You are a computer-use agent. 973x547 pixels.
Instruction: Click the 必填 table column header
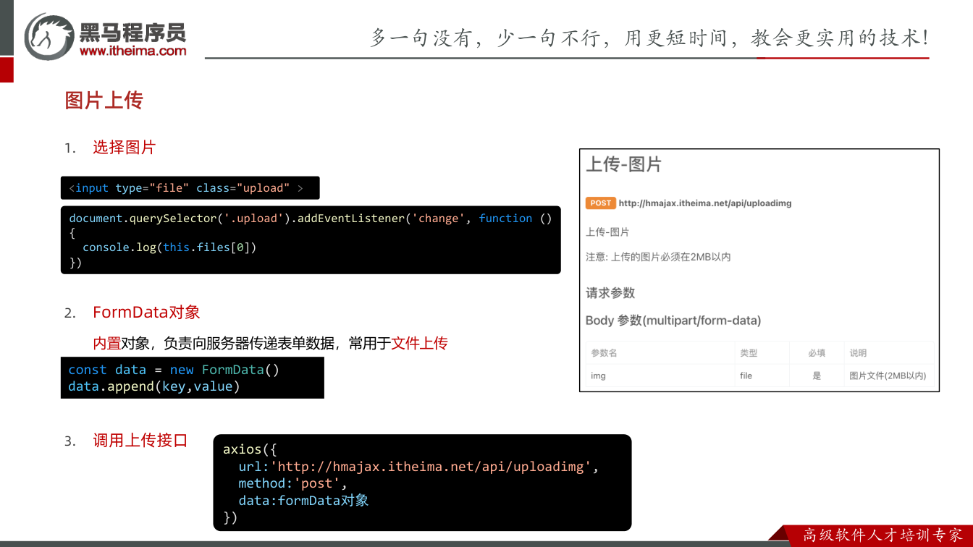pyautogui.click(x=817, y=353)
